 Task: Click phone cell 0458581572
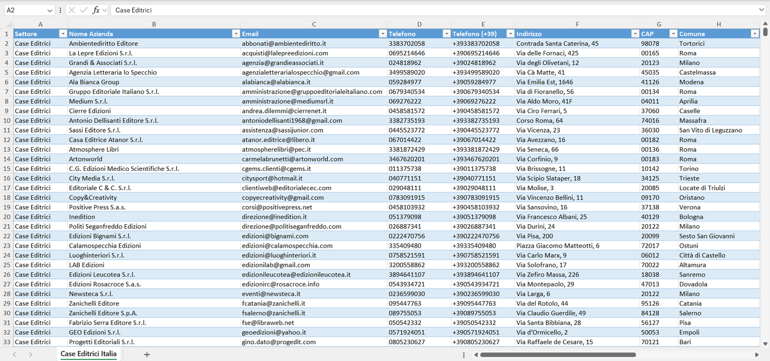[419, 111]
